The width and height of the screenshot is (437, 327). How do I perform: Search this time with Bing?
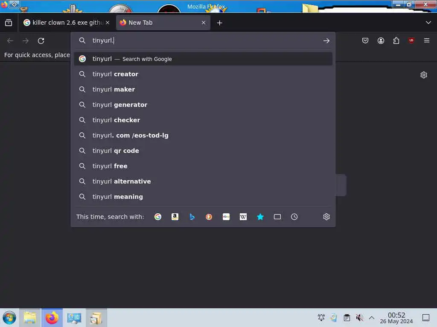192,217
